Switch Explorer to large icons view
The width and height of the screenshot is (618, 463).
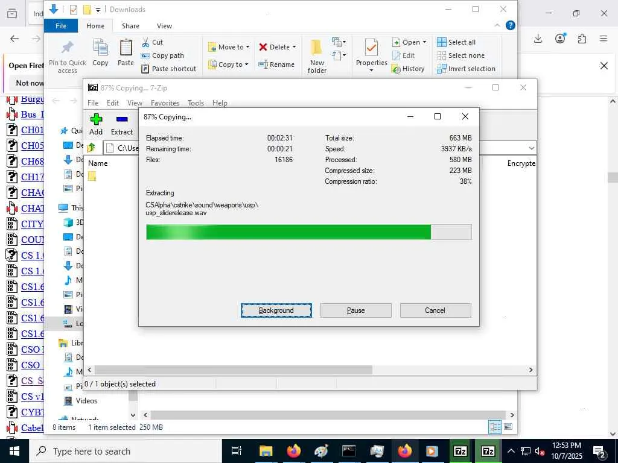[x=508, y=427]
